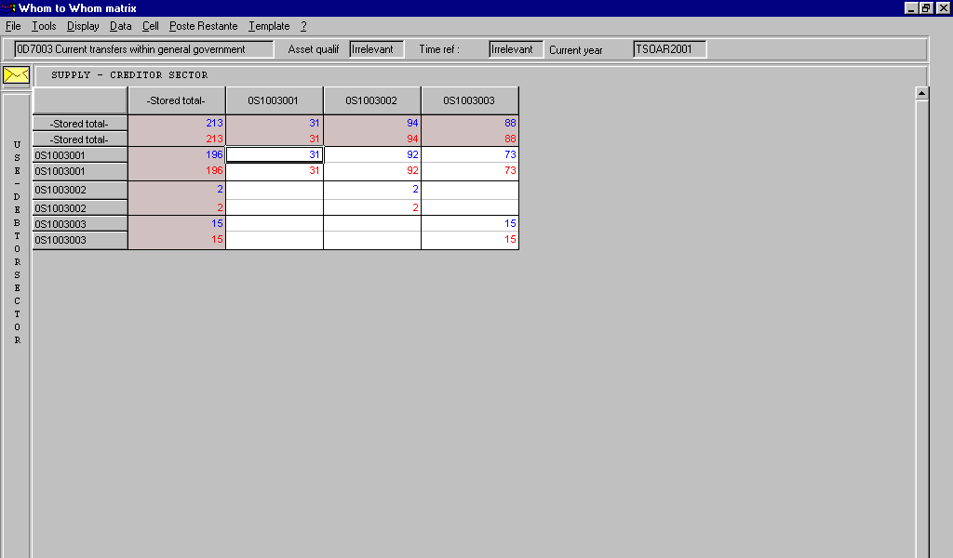Select the 0S1003003 column header
Viewport: 953px width, 558px height.
(469, 100)
